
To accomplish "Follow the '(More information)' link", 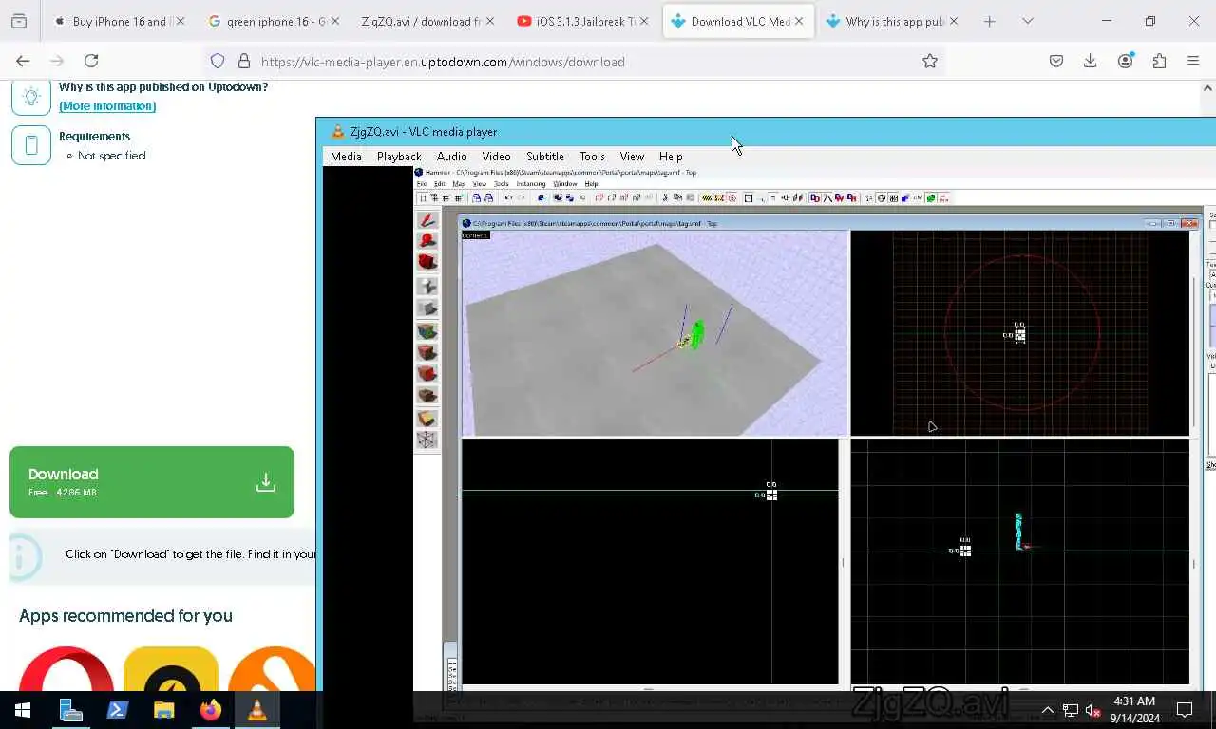I will (107, 106).
